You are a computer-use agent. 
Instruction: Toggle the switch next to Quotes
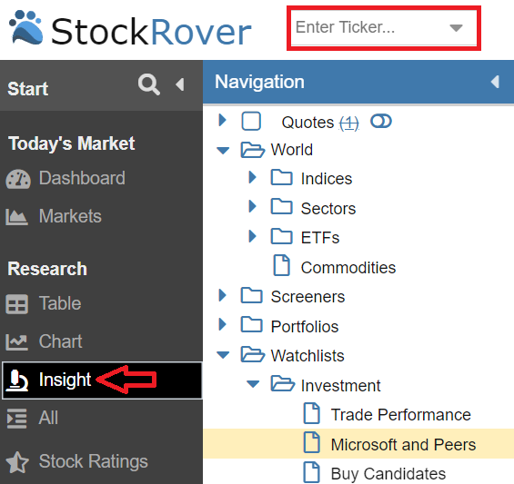(381, 122)
